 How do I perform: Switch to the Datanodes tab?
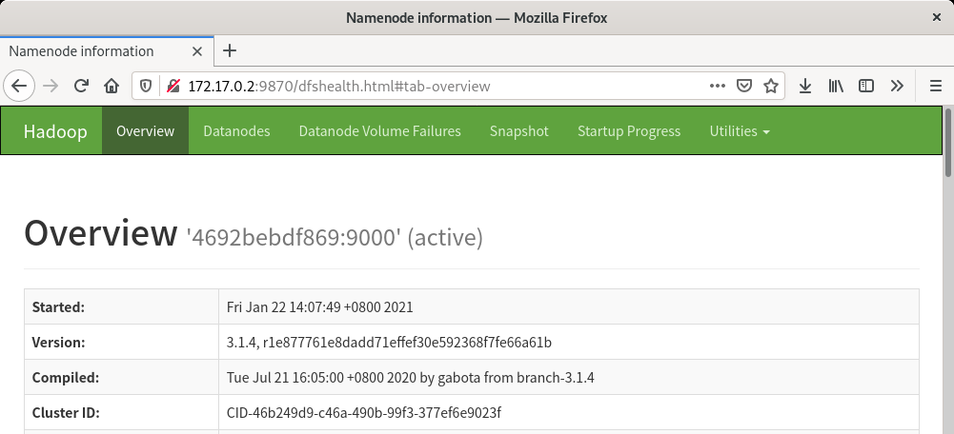(x=236, y=131)
